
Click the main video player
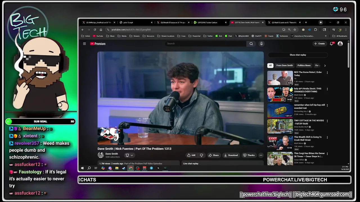tap(181, 98)
